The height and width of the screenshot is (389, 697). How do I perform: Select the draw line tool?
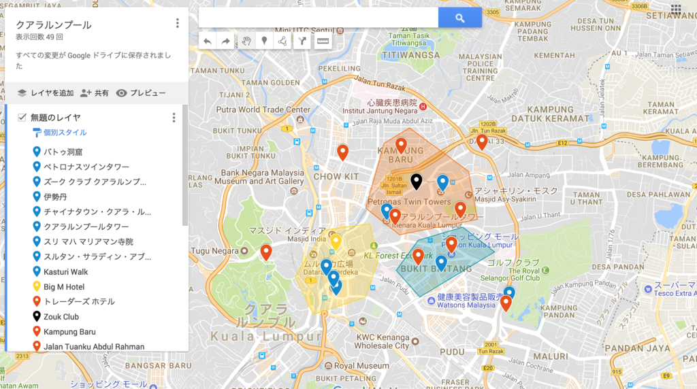point(282,41)
